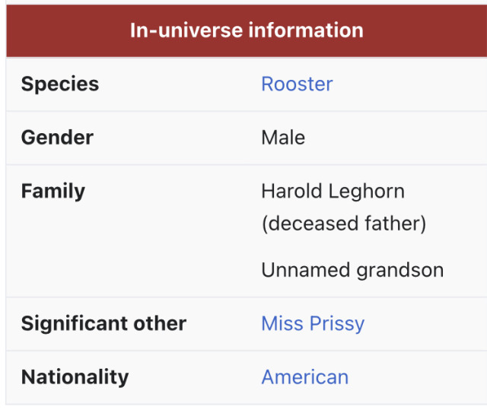Click the word "Prissy" in the link
Image resolution: width=487 pixels, height=413 pixels.
pos(339,323)
